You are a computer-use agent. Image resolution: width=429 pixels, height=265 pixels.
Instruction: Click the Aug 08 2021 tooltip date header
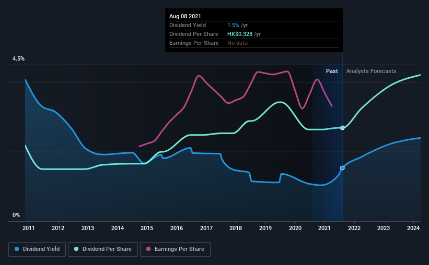[185, 16]
